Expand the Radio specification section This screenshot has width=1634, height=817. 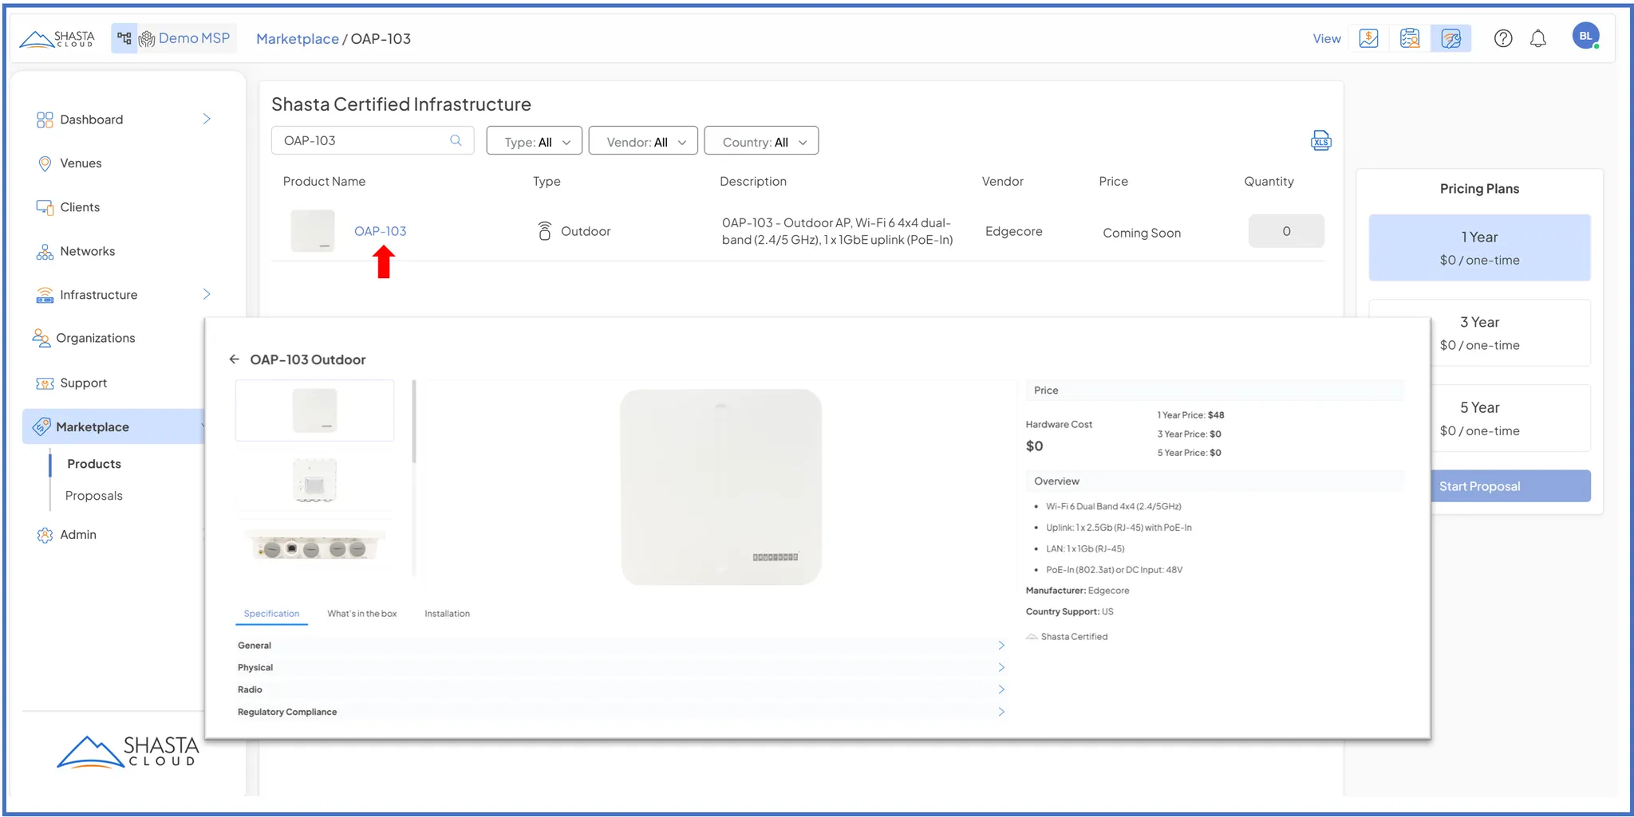point(621,689)
